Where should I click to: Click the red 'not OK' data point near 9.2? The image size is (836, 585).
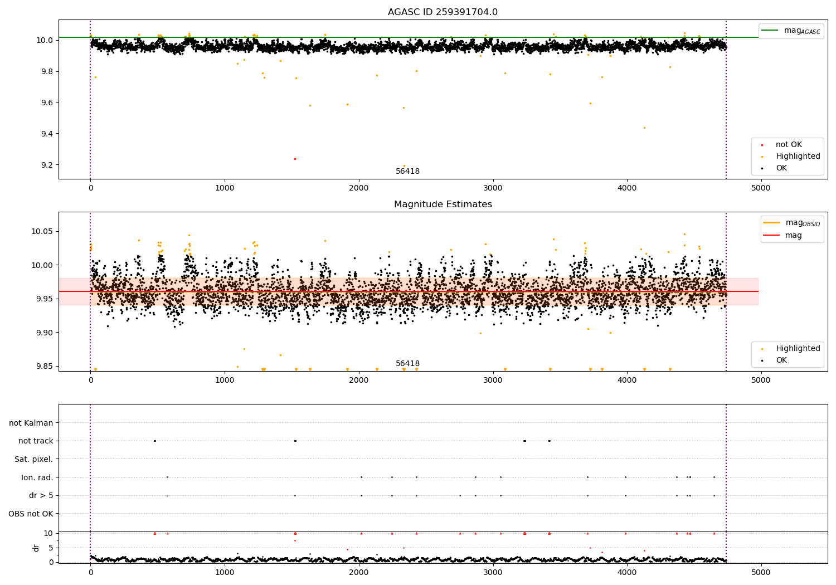(x=295, y=159)
